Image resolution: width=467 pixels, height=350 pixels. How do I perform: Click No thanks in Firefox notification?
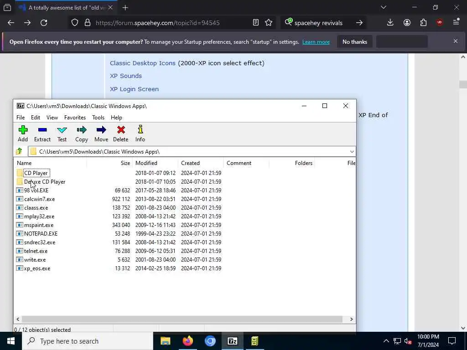point(355,41)
